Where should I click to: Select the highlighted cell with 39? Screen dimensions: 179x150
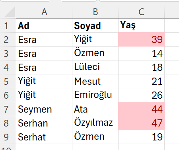(141, 39)
